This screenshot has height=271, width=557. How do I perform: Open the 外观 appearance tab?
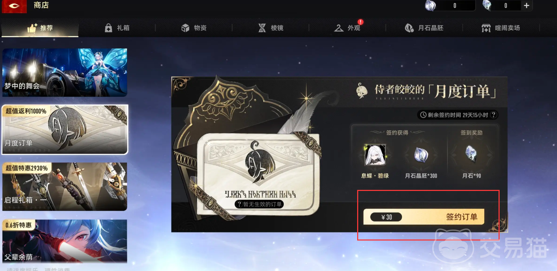click(348, 28)
